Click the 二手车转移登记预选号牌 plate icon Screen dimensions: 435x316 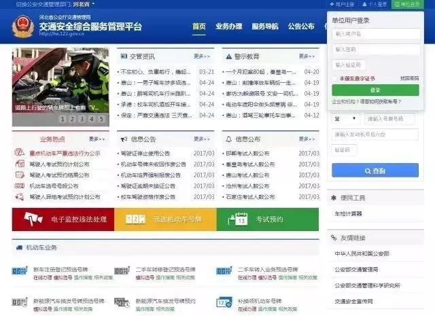click(122, 270)
